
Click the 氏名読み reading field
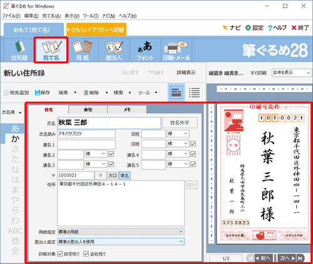coord(86,134)
